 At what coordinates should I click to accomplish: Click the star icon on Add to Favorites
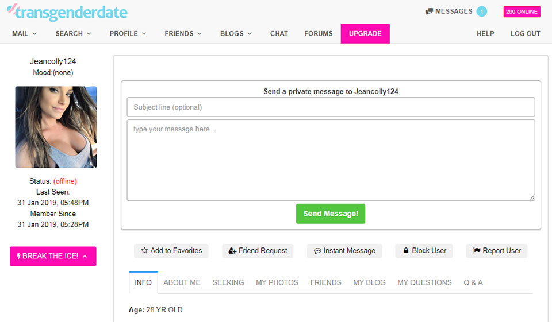[x=144, y=251]
